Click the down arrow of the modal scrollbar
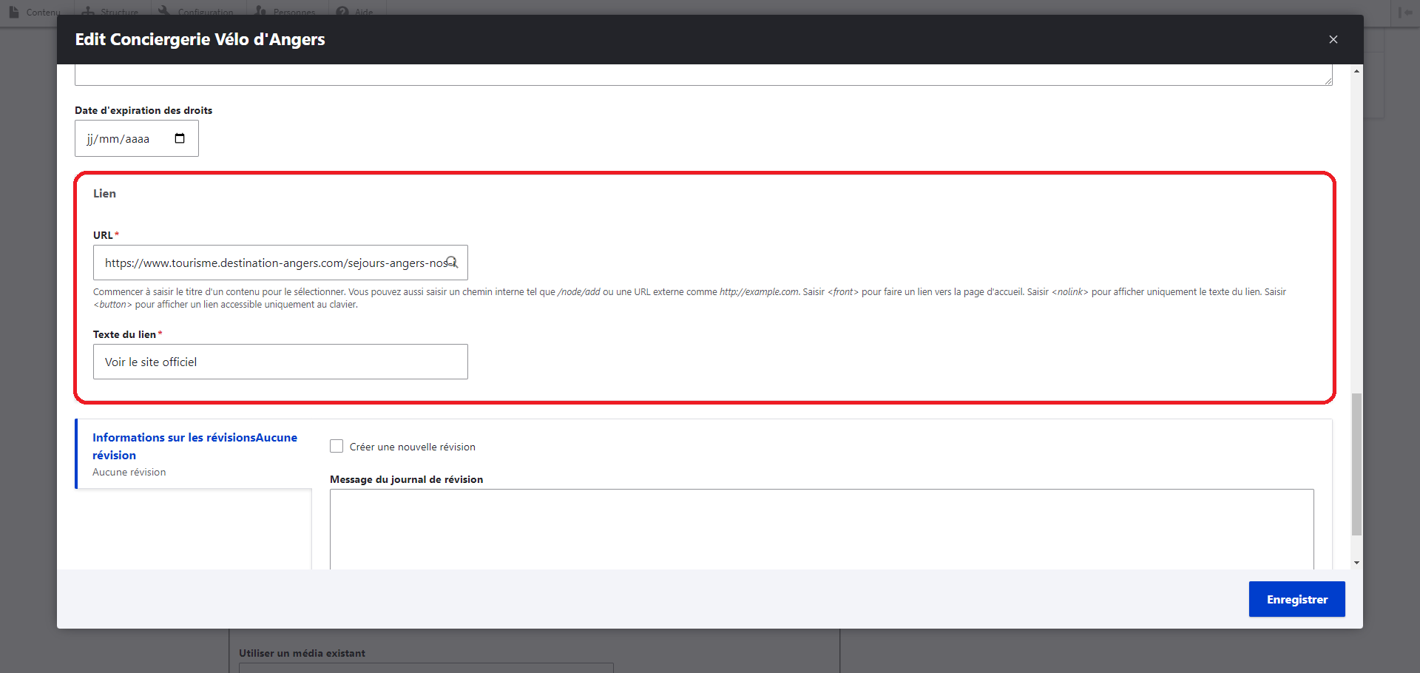The width and height of the screenshot is (1420, 673). coord(1356,563)
